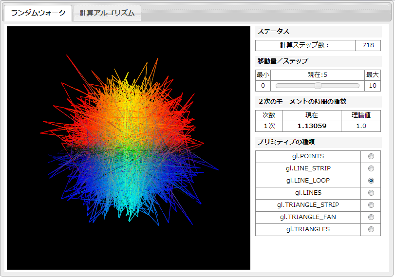This screenshot has height=277, width=395.
Task: Enable the gl.TRIANGLE_STRIP radio button
Action: (371, 205)
